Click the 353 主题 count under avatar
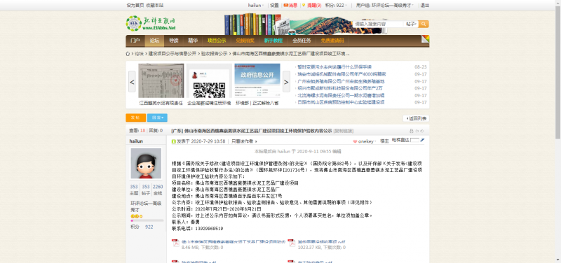This screenshot has width=561, height=263. coord(134,187)
